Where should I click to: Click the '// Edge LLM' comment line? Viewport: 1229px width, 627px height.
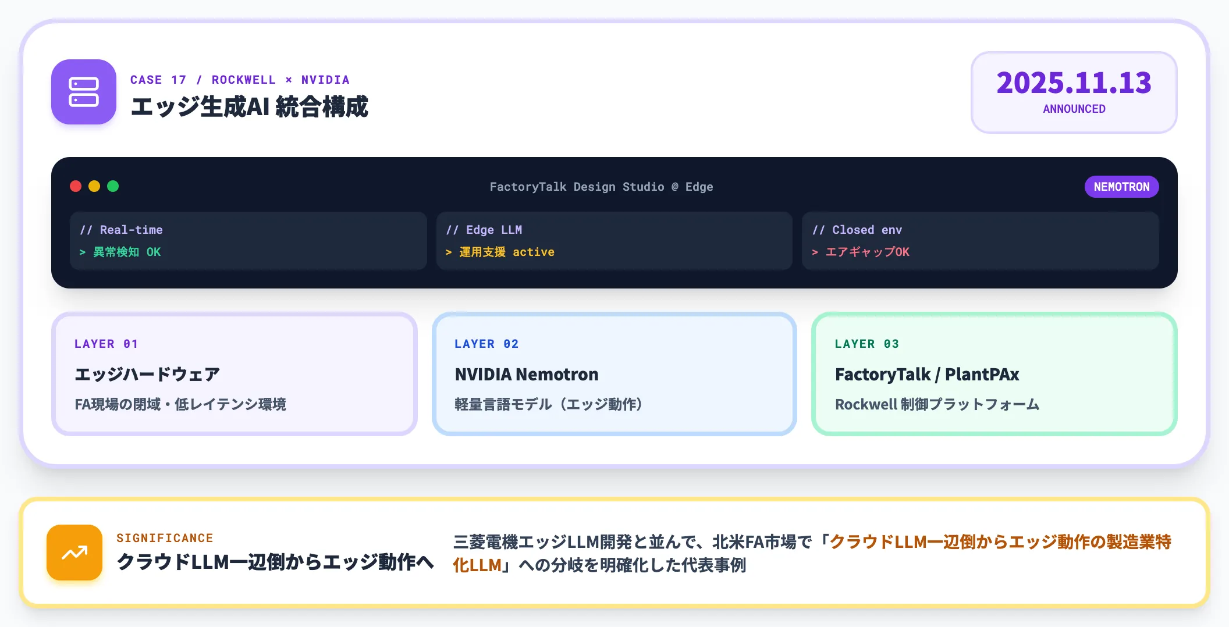(x=484, y=230)
